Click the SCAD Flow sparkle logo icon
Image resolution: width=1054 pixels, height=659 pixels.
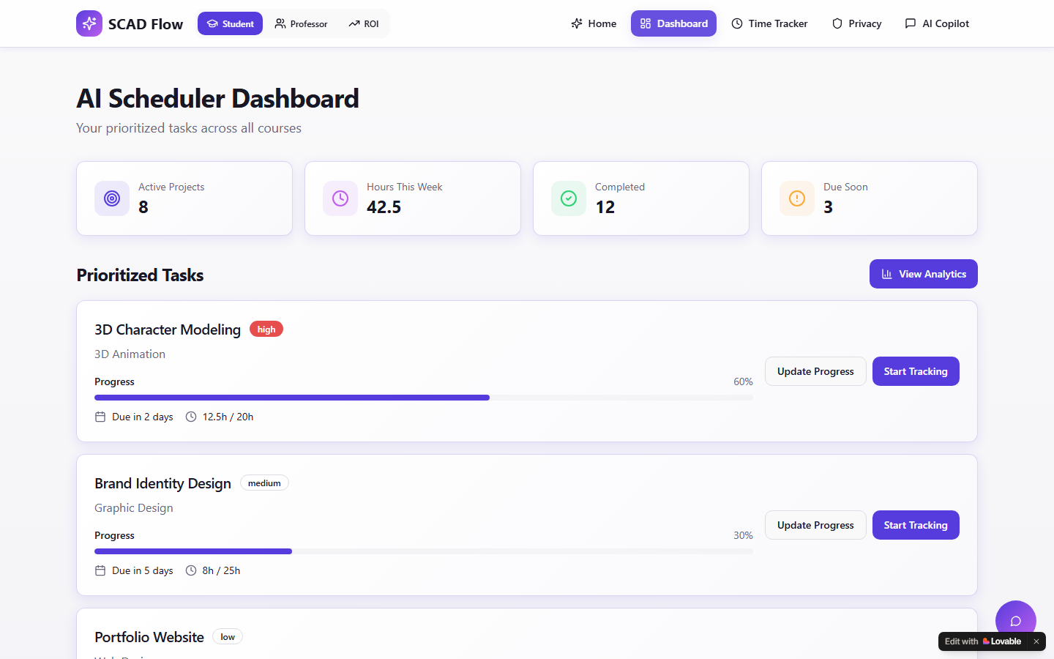(89, 23)
